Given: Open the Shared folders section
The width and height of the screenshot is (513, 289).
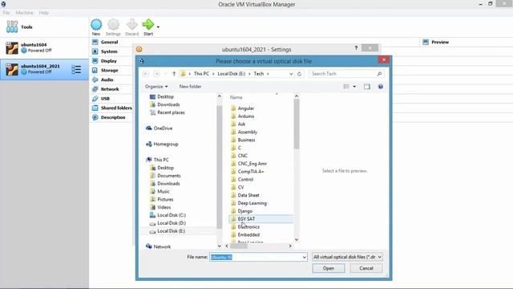Looking at the screenshot, I should pyautogui.click(x=116, y=108).
